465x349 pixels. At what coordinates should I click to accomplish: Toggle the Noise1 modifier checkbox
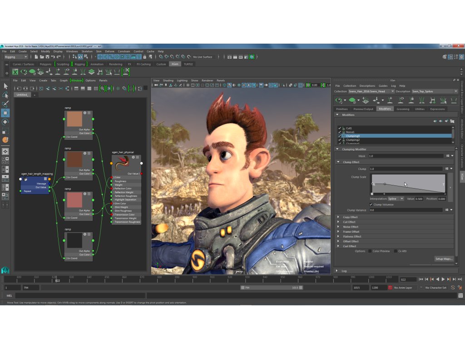coord(340,132)
